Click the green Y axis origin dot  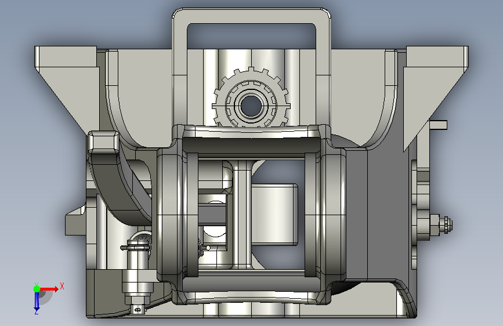click(37, 289)
